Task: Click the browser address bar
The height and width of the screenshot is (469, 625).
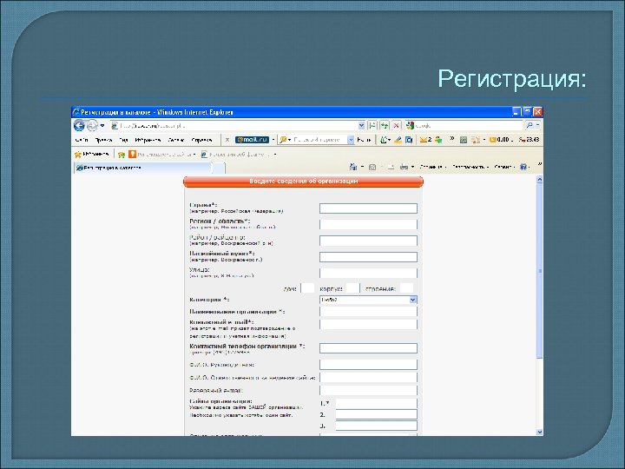Action: pyautogui.click(x=234, y=126)
